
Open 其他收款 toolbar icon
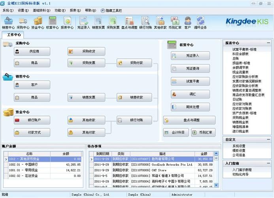160,23
